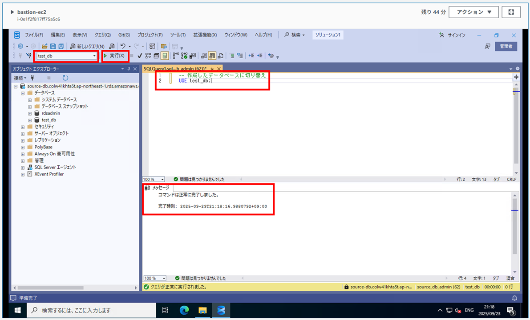This screenshot has width=530, height=320.
Task: Click the Object Explorer connect plug icon
Action: (32, 78)
